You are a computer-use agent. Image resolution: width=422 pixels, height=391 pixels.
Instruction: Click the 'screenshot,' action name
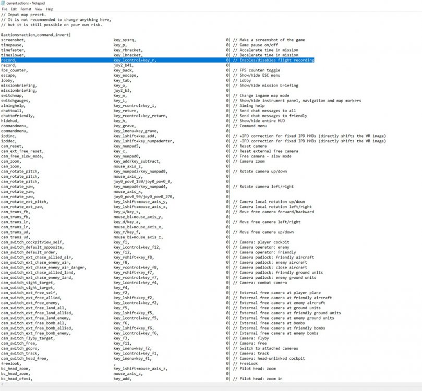tap(13, 40)
